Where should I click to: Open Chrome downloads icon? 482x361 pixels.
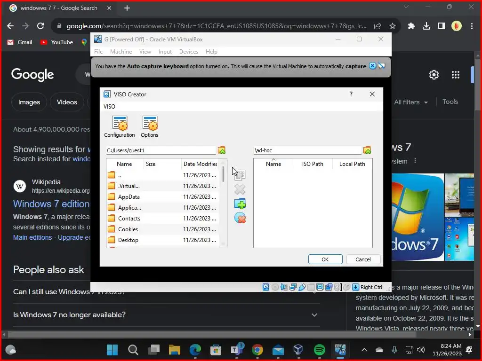coord(426,26)
